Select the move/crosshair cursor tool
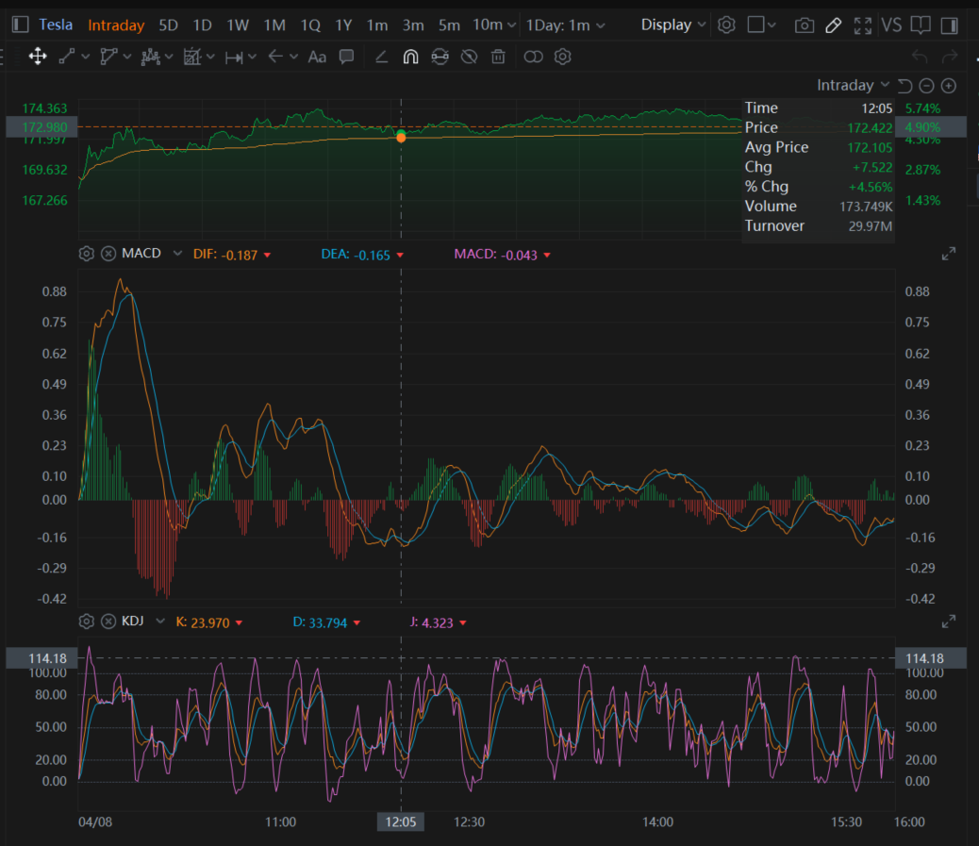 click(38, 57)
